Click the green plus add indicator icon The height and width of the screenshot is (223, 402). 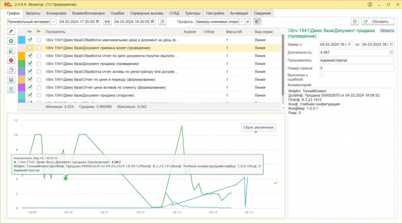pyautogui.click(x=11, y=41)
